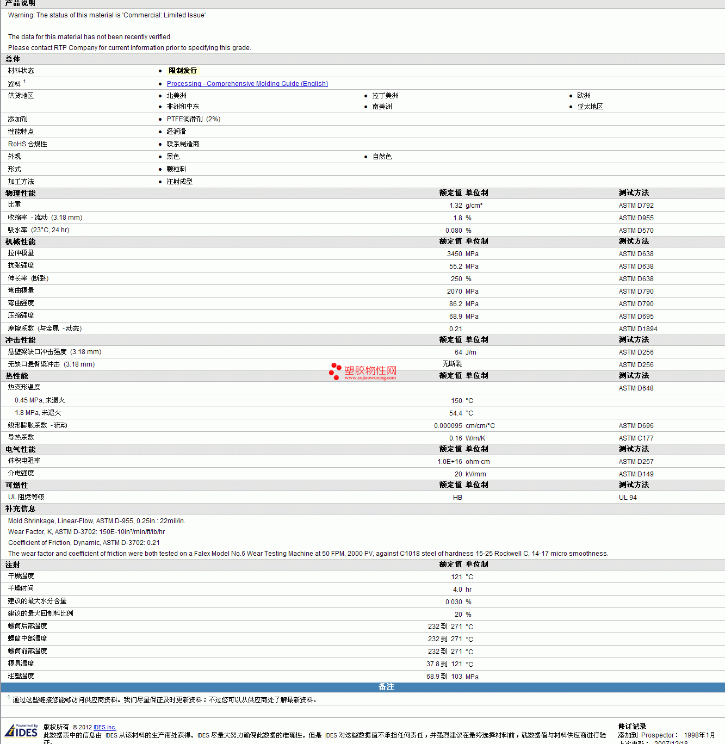Select the 2070 MPa flexural modulus value
This screenshot has height=744, width=725.
tap(463, 292)
